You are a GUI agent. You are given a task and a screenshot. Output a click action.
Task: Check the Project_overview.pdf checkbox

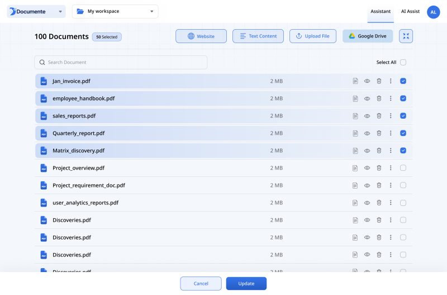403,168
